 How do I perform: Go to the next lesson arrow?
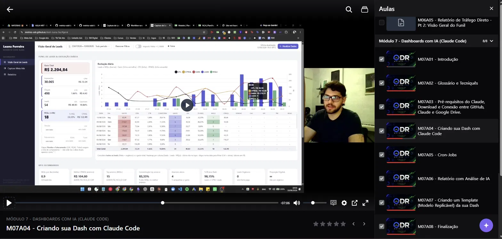pyautogui.click(x=364, y=224)
